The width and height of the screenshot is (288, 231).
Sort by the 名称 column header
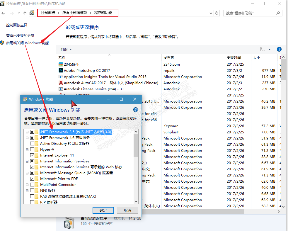coord(109,57)
